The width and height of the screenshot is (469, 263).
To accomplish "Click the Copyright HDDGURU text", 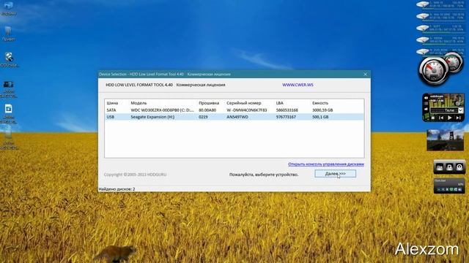I will tap(135, 175).
